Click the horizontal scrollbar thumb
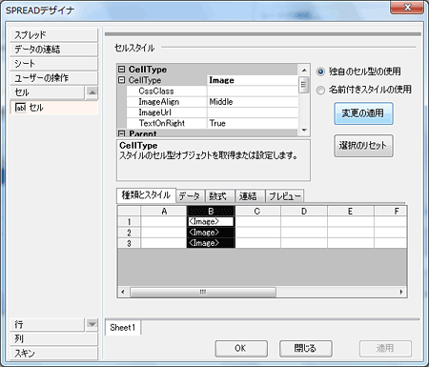Viewport: 429px width, 367px height. pos(203,292)
